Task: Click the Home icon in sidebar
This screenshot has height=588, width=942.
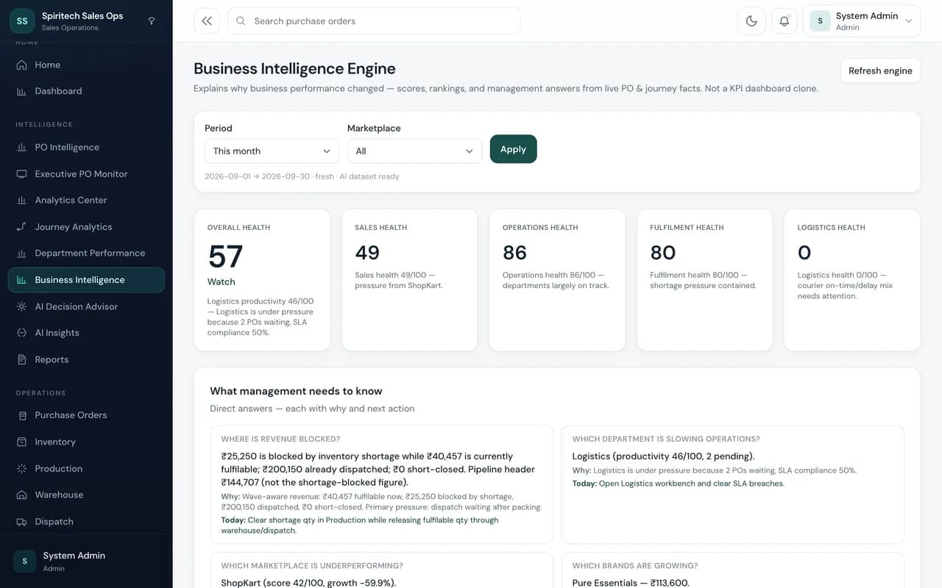Action: coord(21,65)
